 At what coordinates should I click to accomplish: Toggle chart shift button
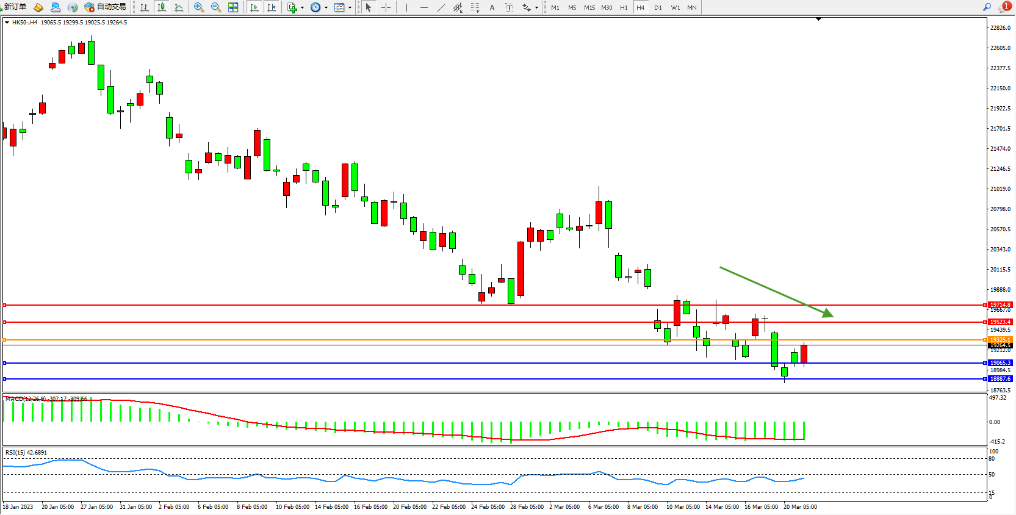coord(272,8)
